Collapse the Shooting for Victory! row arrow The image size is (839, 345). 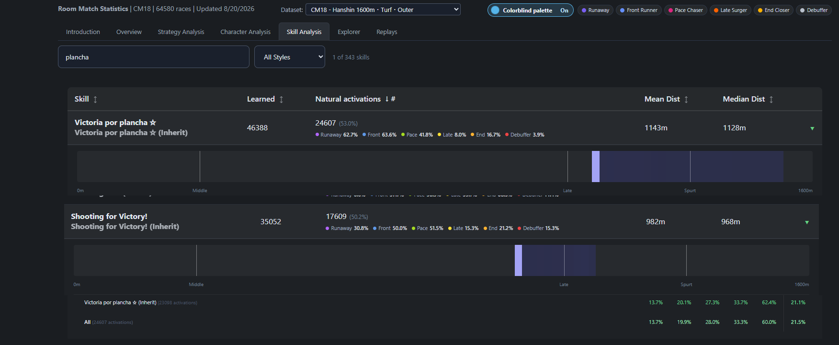(x=807, y=222)
